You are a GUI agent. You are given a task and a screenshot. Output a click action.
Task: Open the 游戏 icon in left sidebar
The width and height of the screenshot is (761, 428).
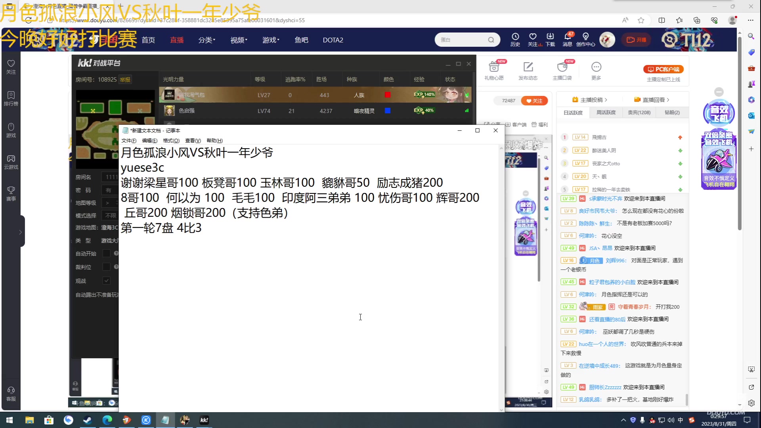pyautogui.click(x=11, y=130)
